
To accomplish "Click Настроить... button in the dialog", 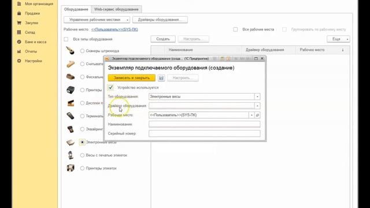I will pyautogui.click(x=183, y=78).
